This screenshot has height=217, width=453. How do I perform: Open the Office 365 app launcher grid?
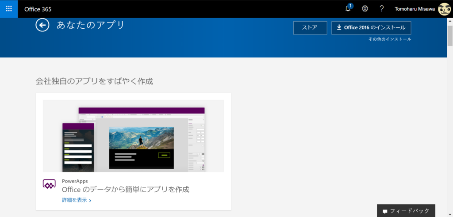click(x=9, y=9)
